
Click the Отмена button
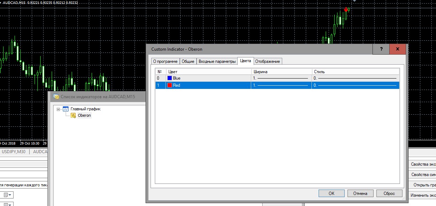(x=360, y=193)
